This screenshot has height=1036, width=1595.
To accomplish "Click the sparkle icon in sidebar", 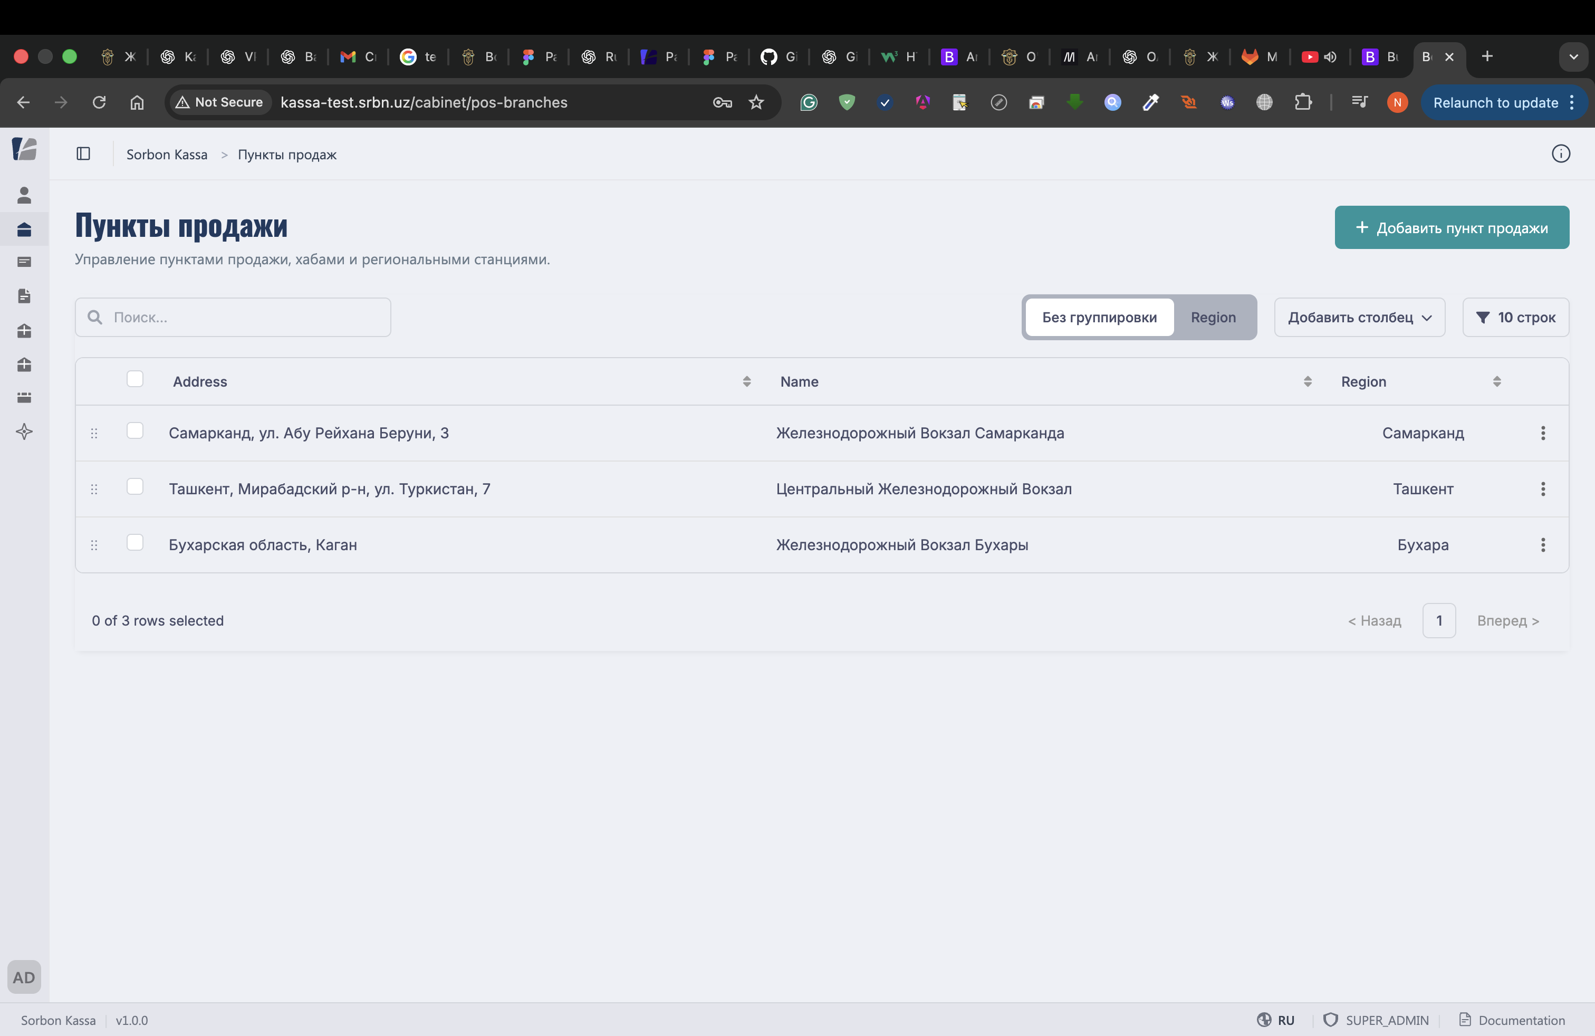I will click(24, 431).
